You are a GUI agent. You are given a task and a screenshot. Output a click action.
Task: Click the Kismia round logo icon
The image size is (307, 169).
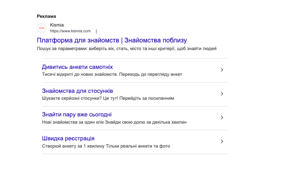click(42, 28)
